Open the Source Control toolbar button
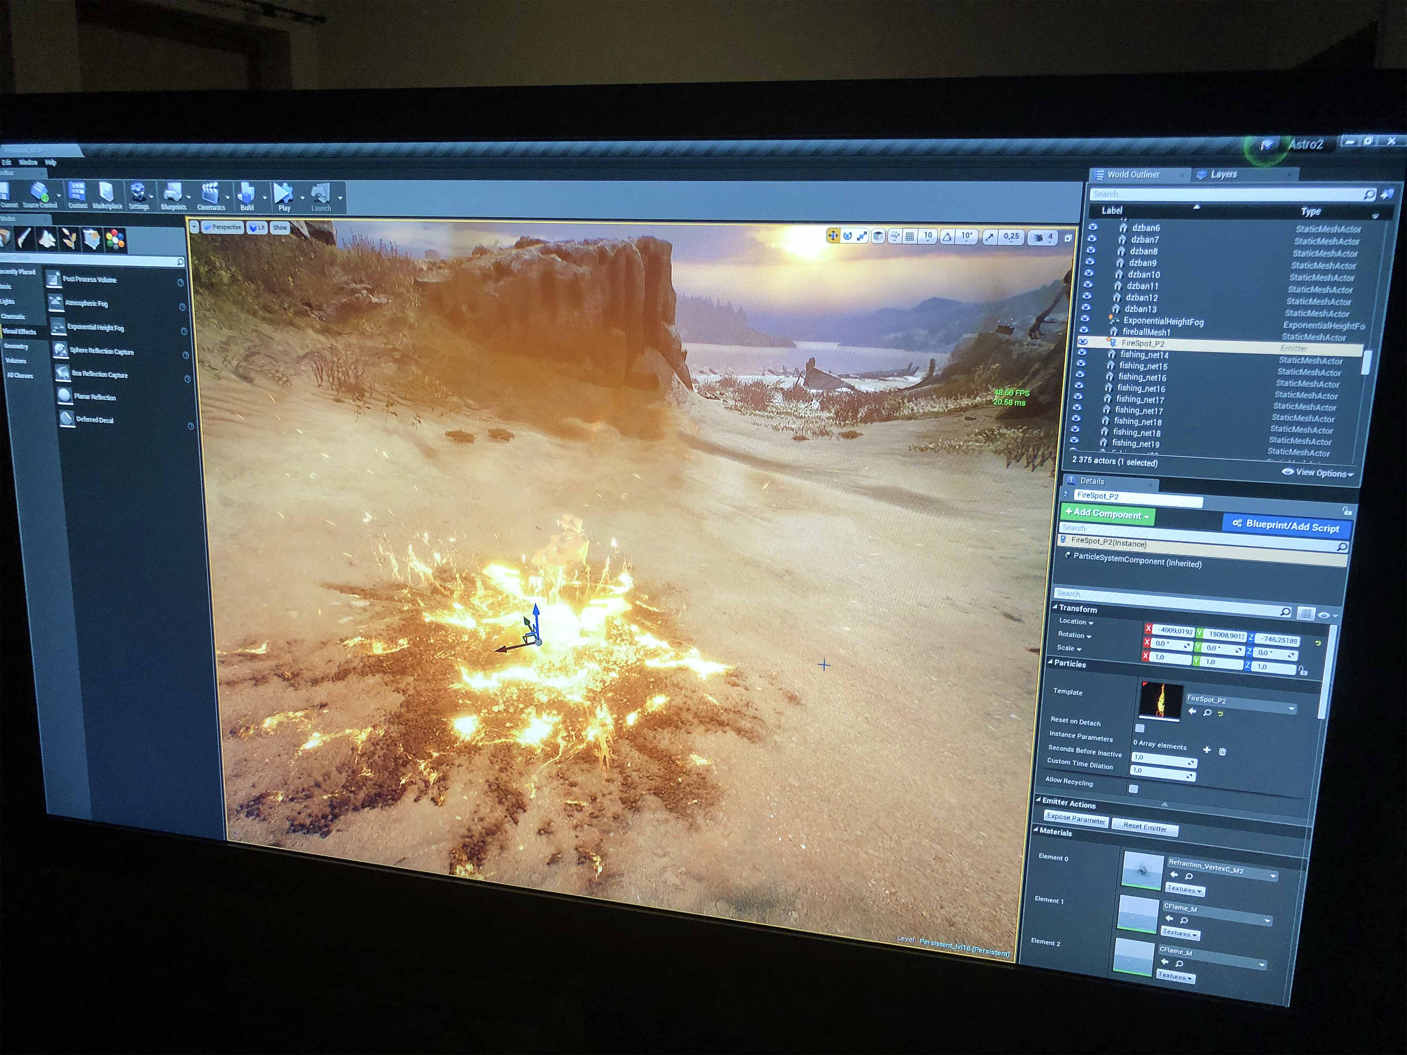Viewport: 1407px width, 1055px height. (x=40, y=195)
